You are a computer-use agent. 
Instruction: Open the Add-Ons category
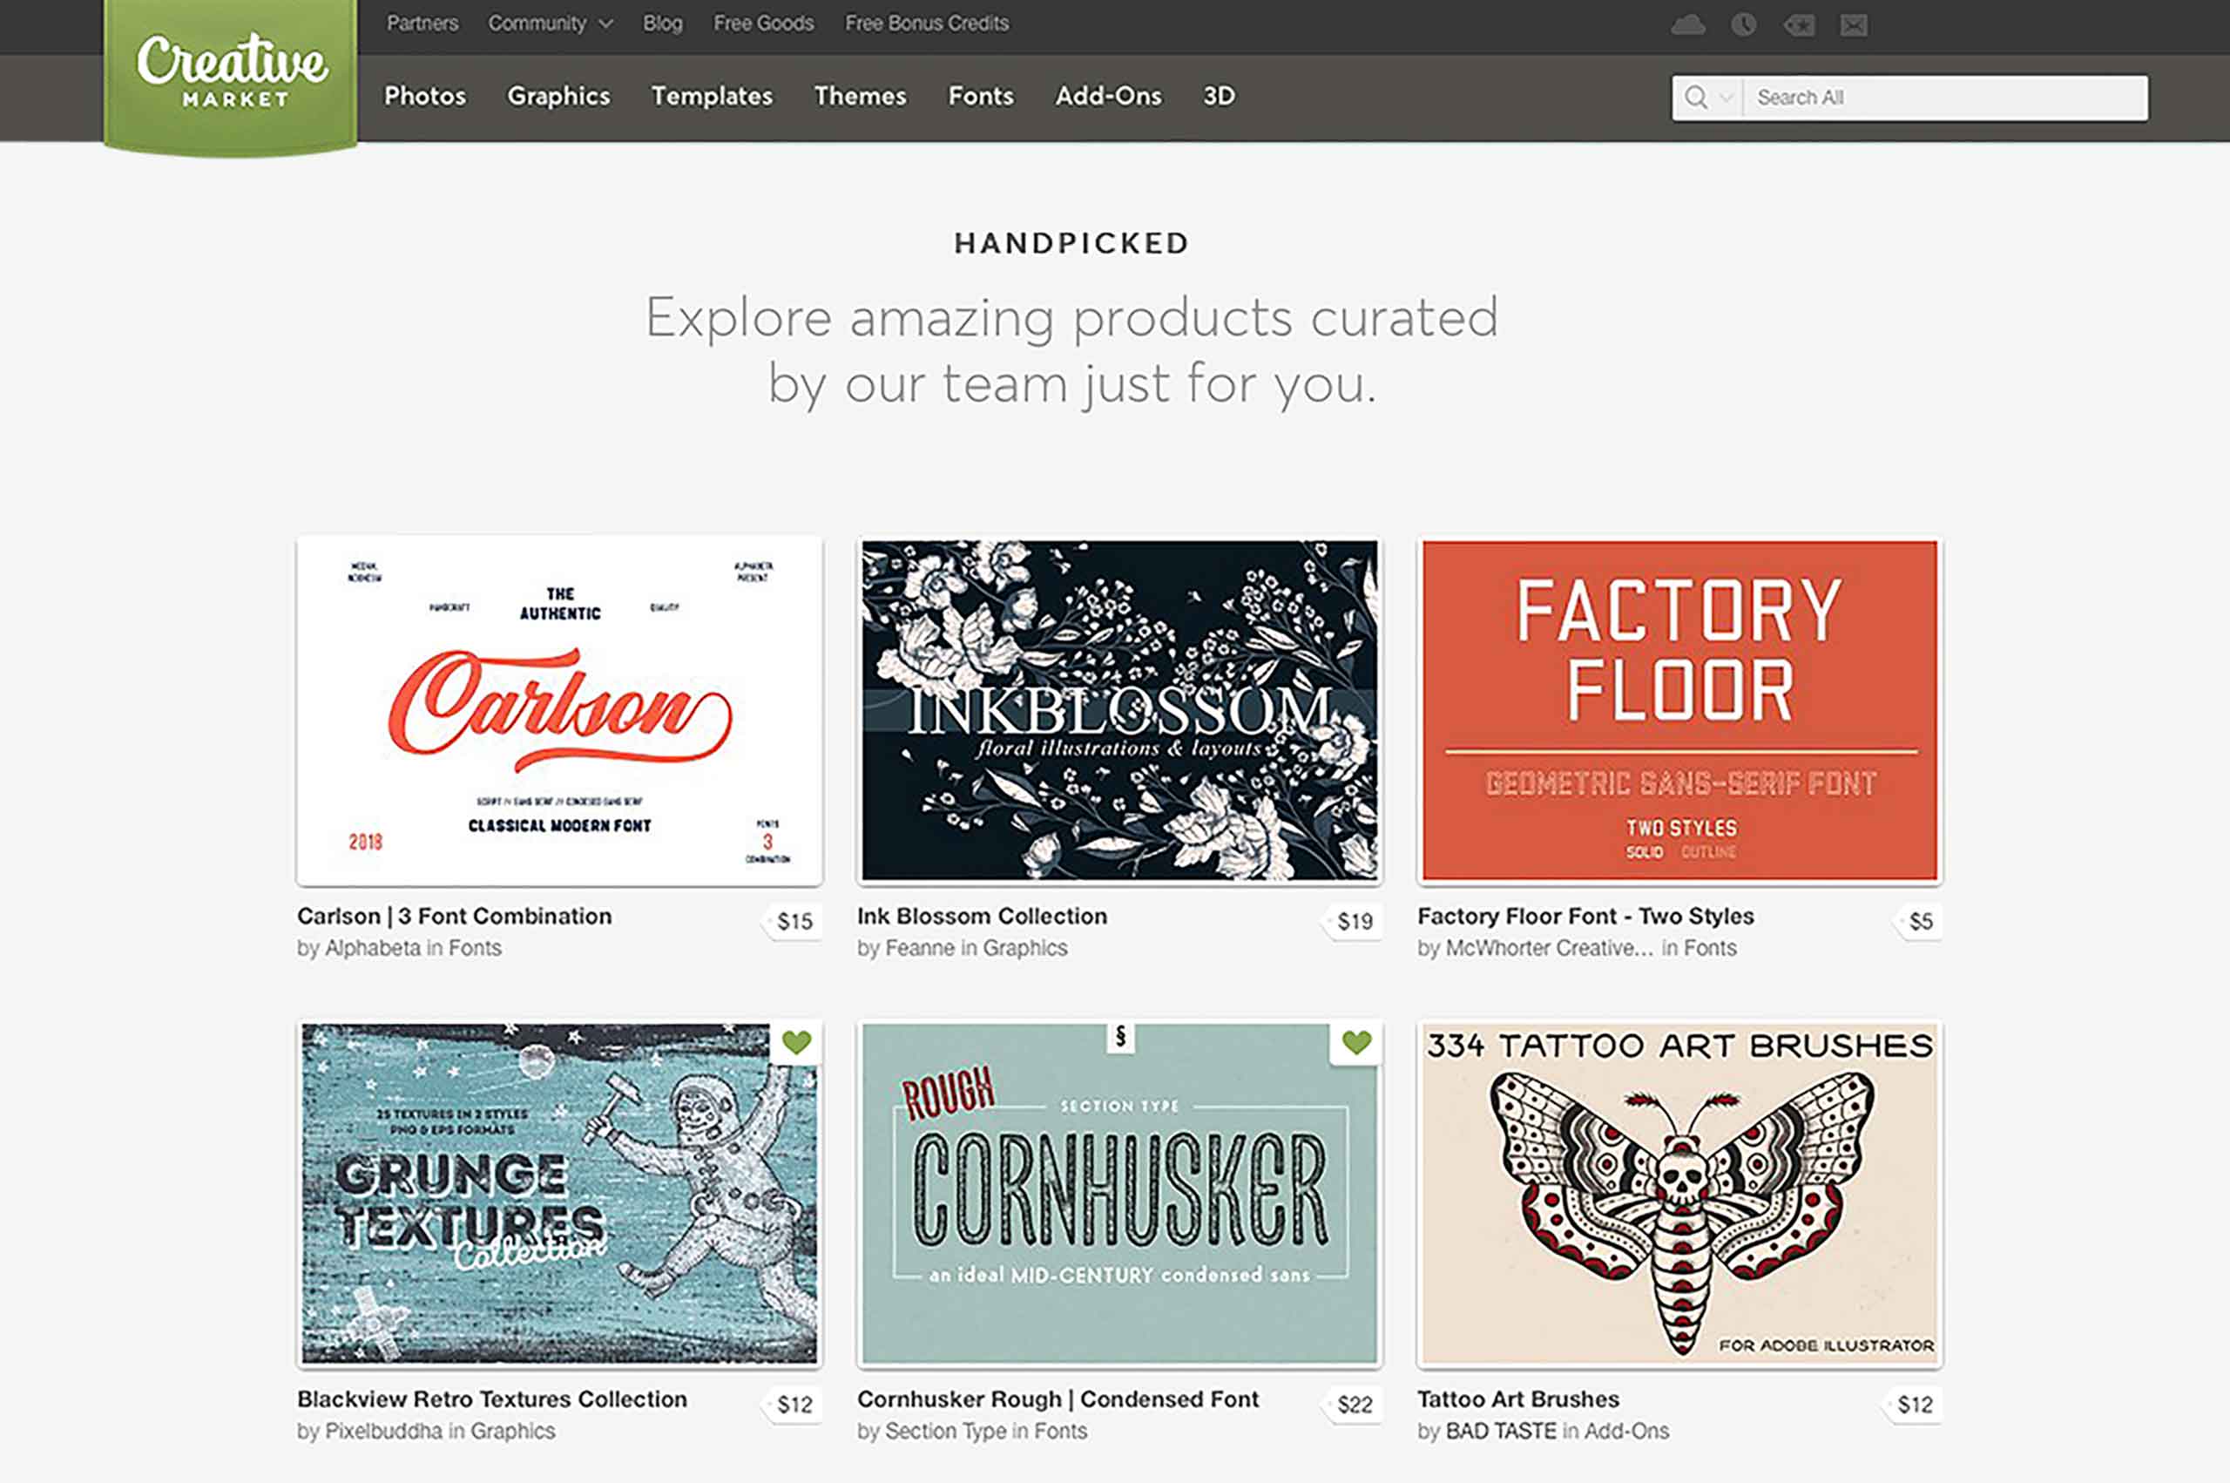point(1108,97)
